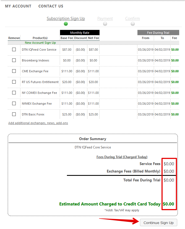The height and width of the screenshot is (229, 185).
Task: Mark RT US Futures Entitlement for removal
Action: (14, 82)
